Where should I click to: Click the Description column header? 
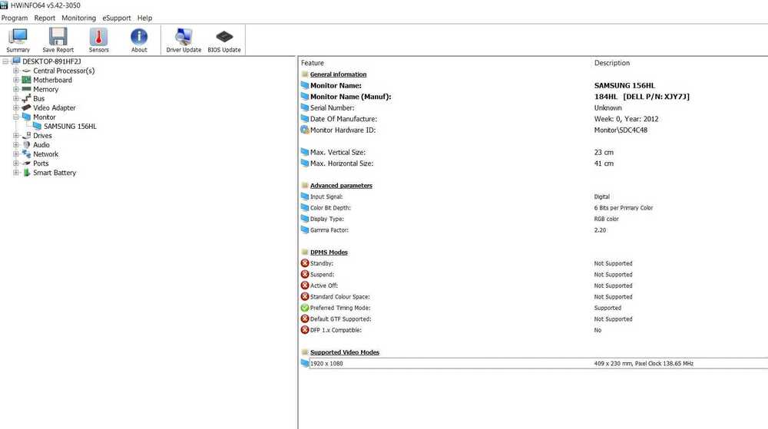(x=611, y=63)
